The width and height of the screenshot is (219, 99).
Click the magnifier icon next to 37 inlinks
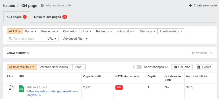click(192, 87)
